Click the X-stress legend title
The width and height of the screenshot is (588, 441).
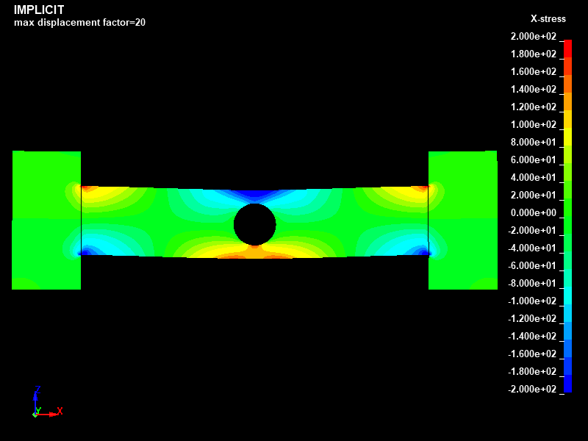[x=548, y=19]
